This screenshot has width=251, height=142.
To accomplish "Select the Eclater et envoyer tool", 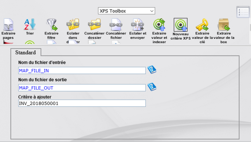I will click(x=138, y=29).
